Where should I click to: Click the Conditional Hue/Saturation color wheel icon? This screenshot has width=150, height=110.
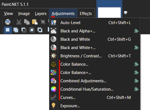click(x=54, y=89)
